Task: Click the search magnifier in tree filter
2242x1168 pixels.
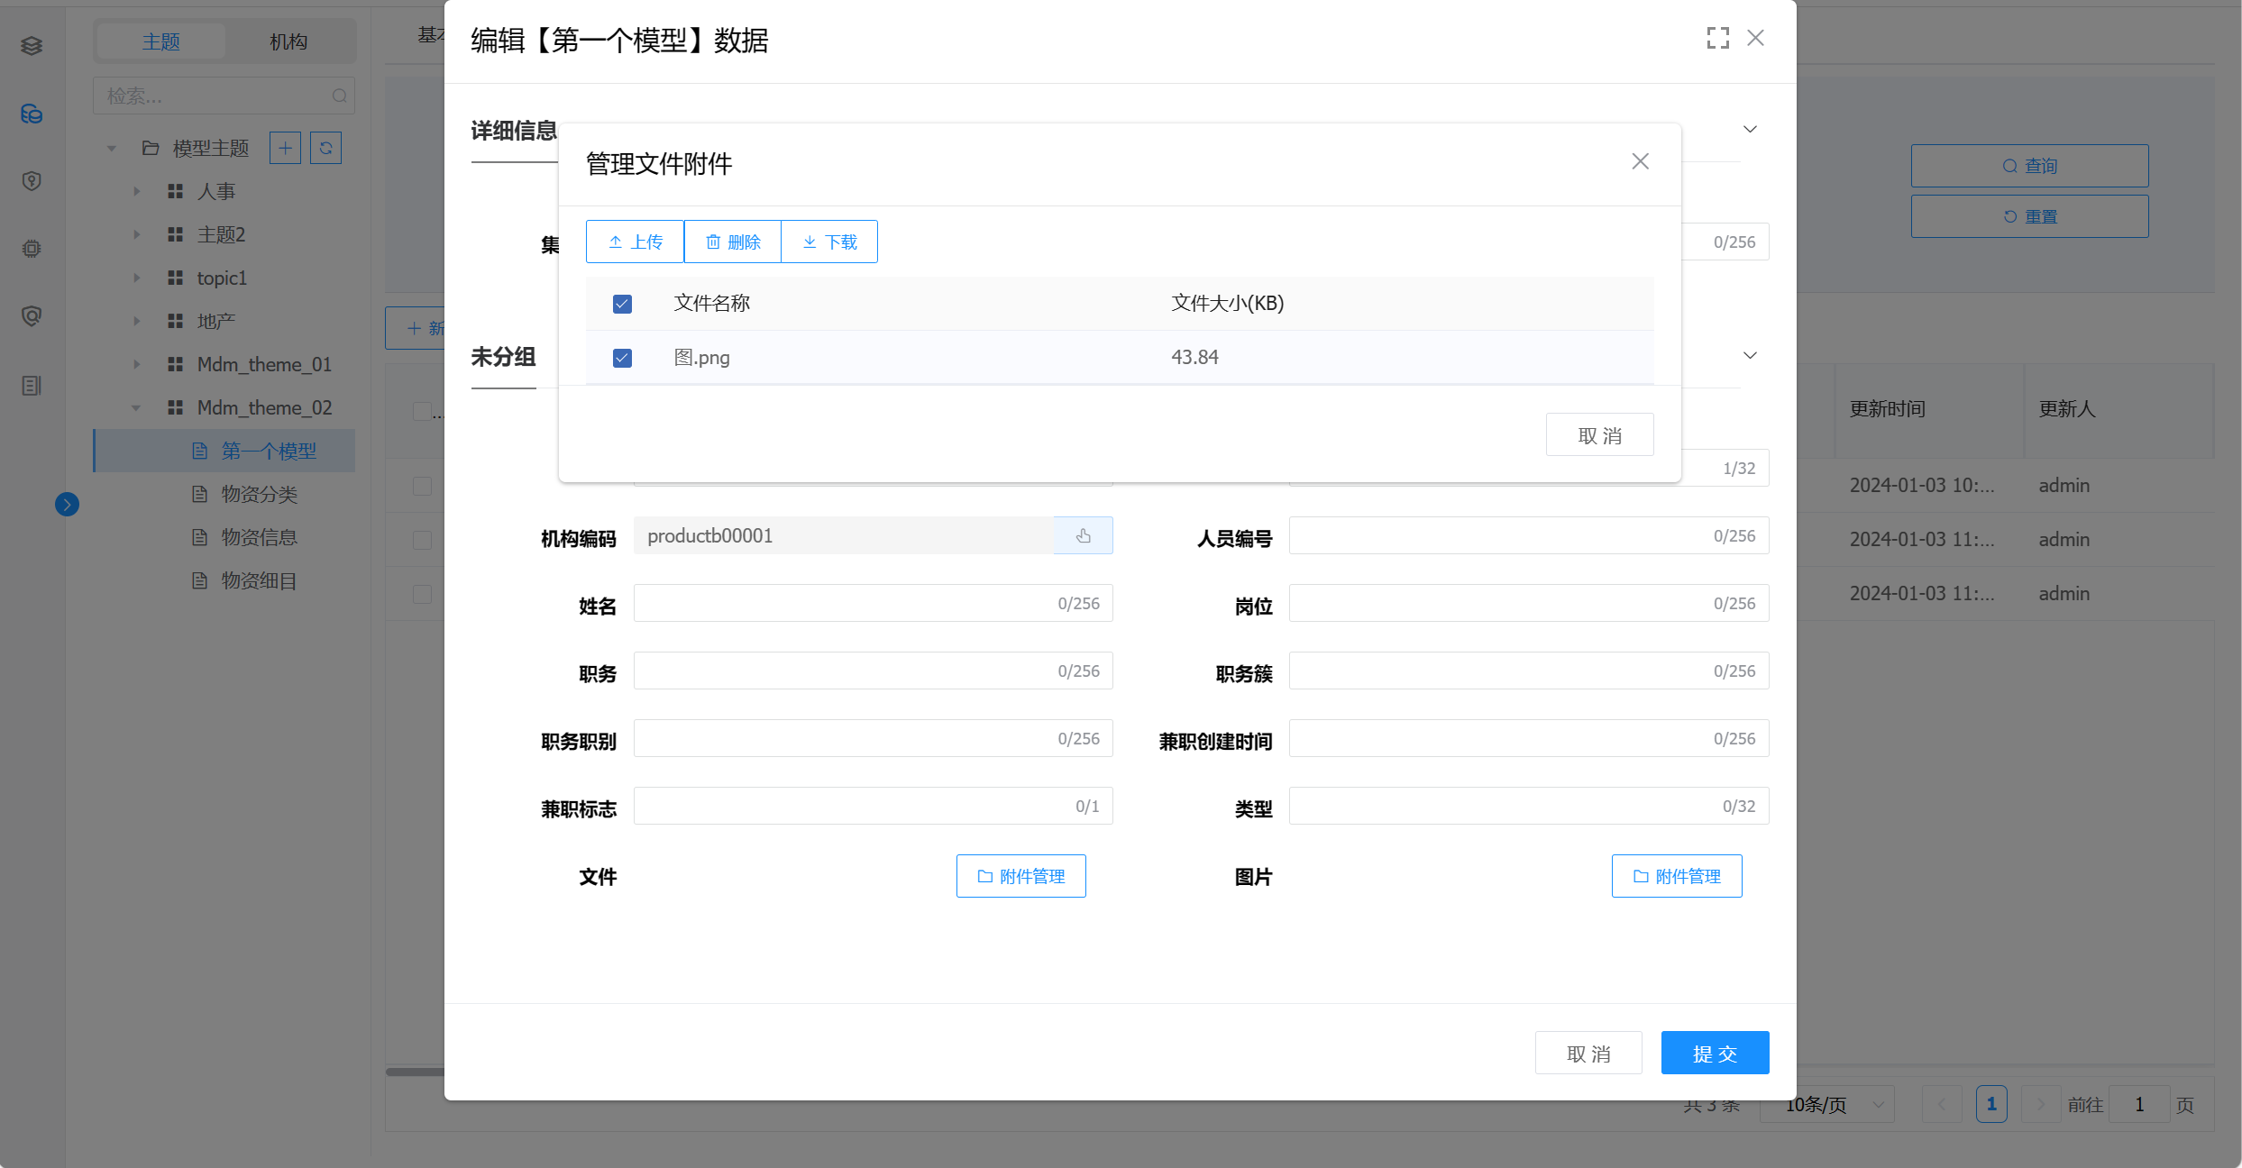Action: tap(340, 96)
